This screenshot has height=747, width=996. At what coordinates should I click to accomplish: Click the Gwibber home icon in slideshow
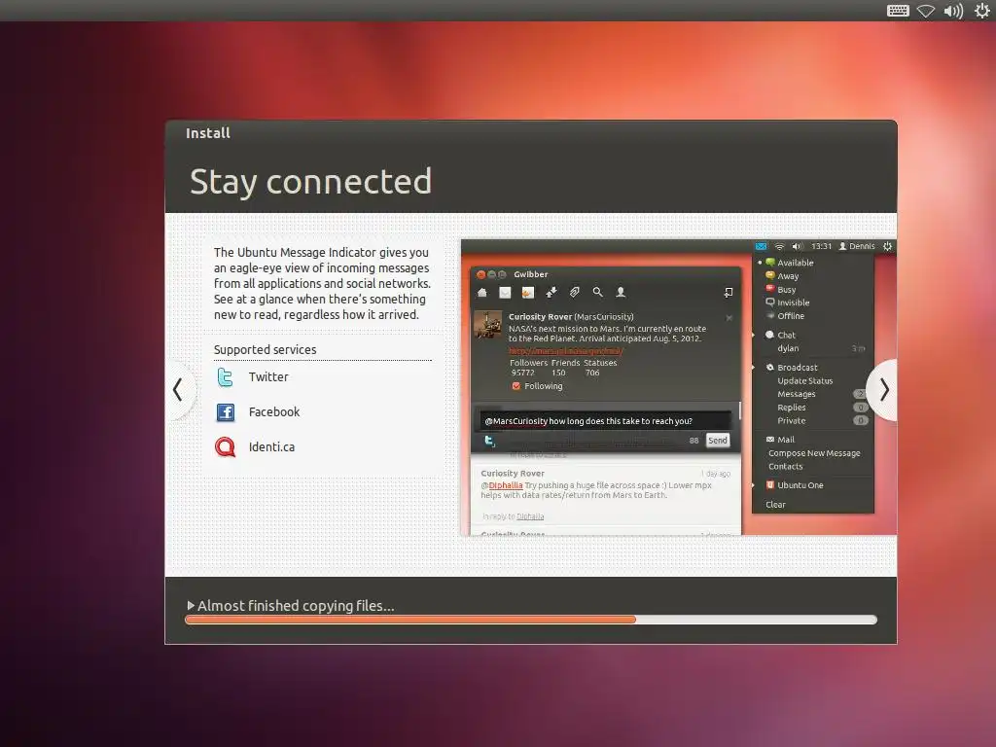[x=482, y=292]
